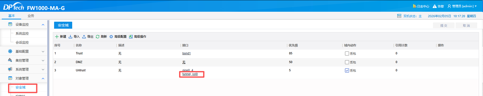The height and width of the screenshot is (96, 483).
Task: Switch to the 业务 tab
Action: (31, 16)
